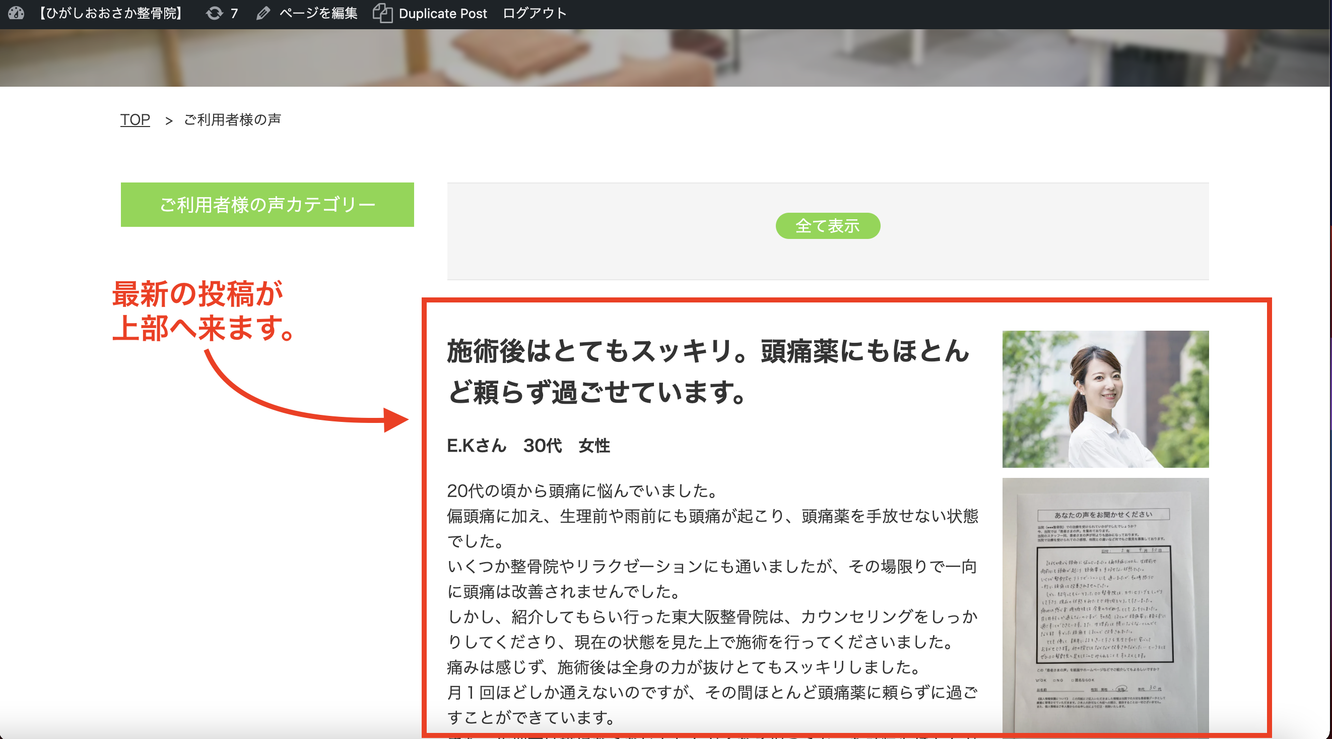Click the ご利用者様の声 breadcrumb text

tap(232, 119)
